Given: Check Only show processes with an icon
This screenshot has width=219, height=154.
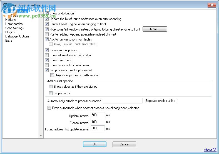Looking at the screenshot, I should click(52, 75).
